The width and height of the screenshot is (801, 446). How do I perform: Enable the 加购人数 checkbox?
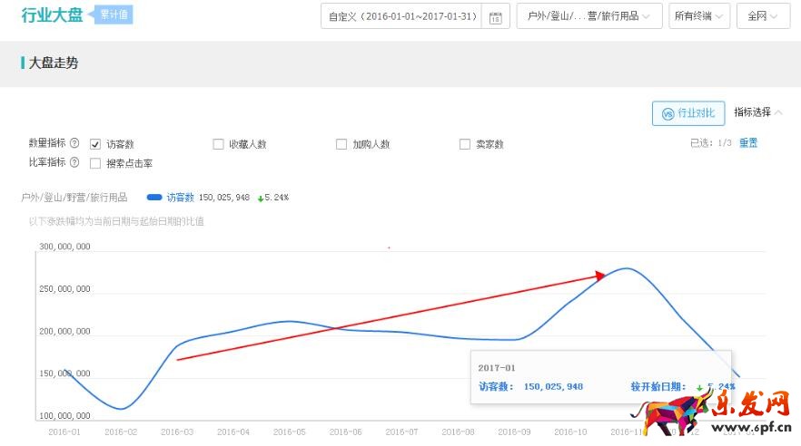(x=341, y=144)
